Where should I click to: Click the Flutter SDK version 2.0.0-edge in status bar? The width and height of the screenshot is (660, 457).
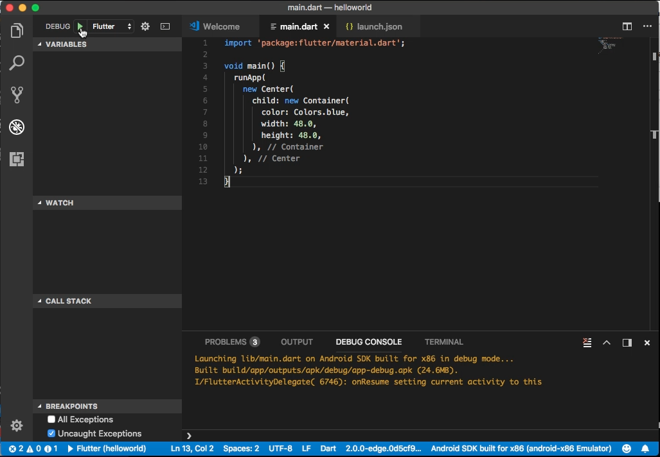tap(383, 449)
